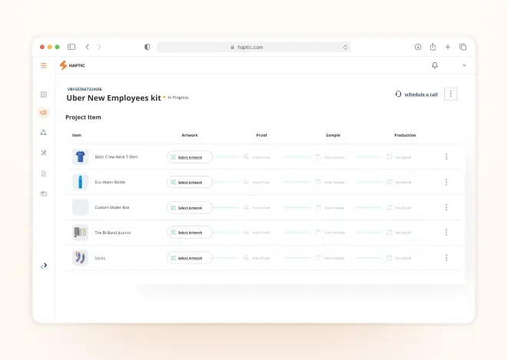Click See Detail for The Bi-Band Journal
Screen dimensions: 507x360
[399, 233]
